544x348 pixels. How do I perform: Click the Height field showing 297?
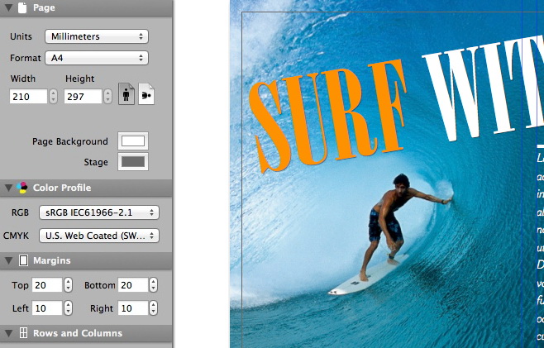click(x=83, y=97)
